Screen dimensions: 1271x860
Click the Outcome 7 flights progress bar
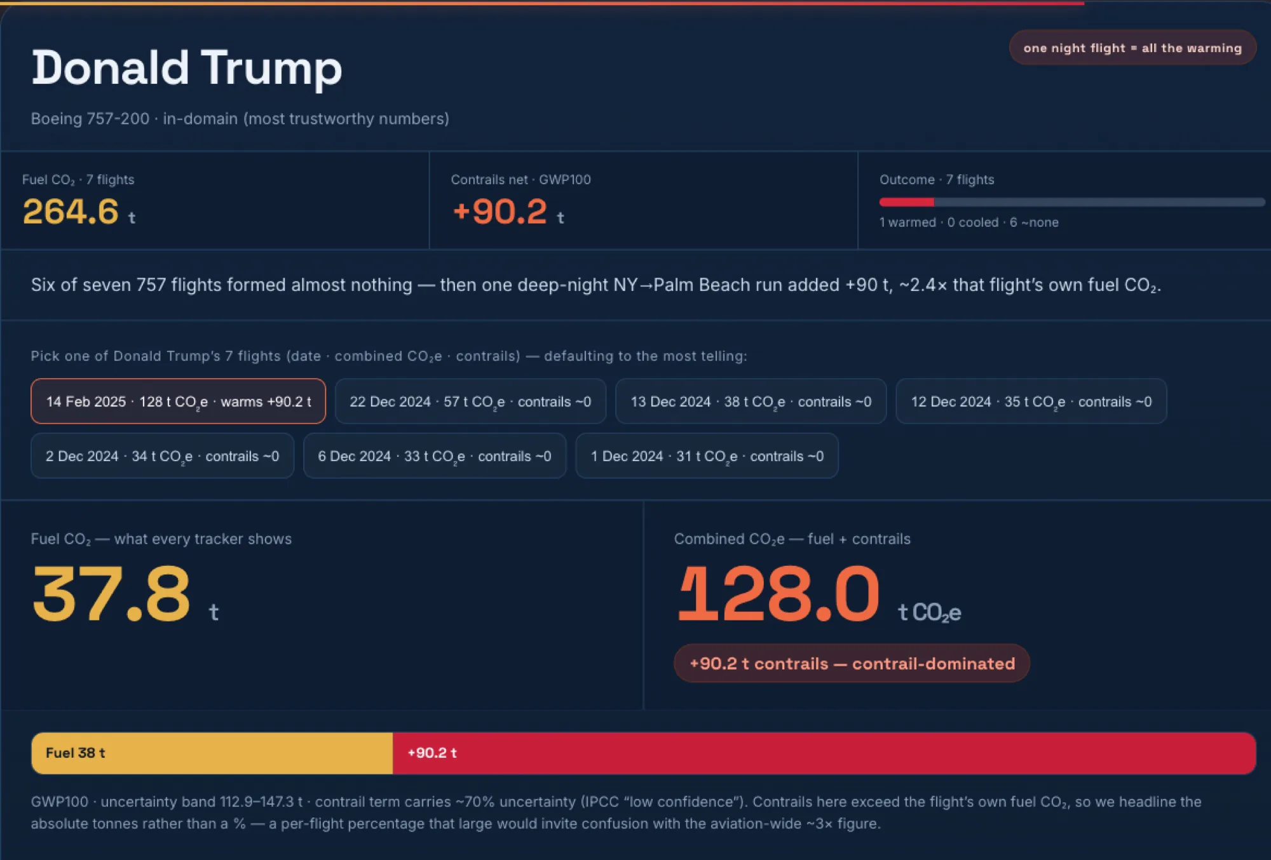(x=1071, y=202)
